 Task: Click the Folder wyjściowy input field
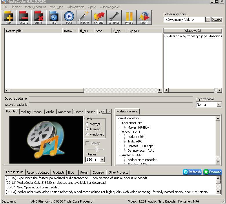tap(184, 20)
